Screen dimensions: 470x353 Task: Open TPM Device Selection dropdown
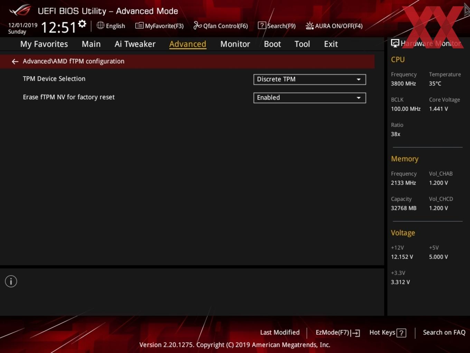(x=310, y=79)
